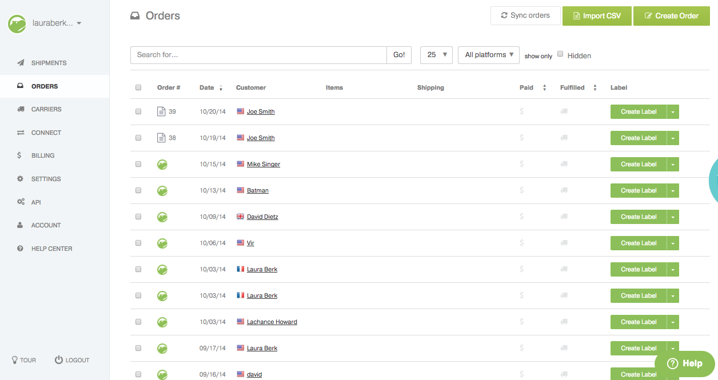Click the green platform icon on Mike Singer row
Image resolution: width=718 pixels, height=380 pixels.
pos(162,165)
